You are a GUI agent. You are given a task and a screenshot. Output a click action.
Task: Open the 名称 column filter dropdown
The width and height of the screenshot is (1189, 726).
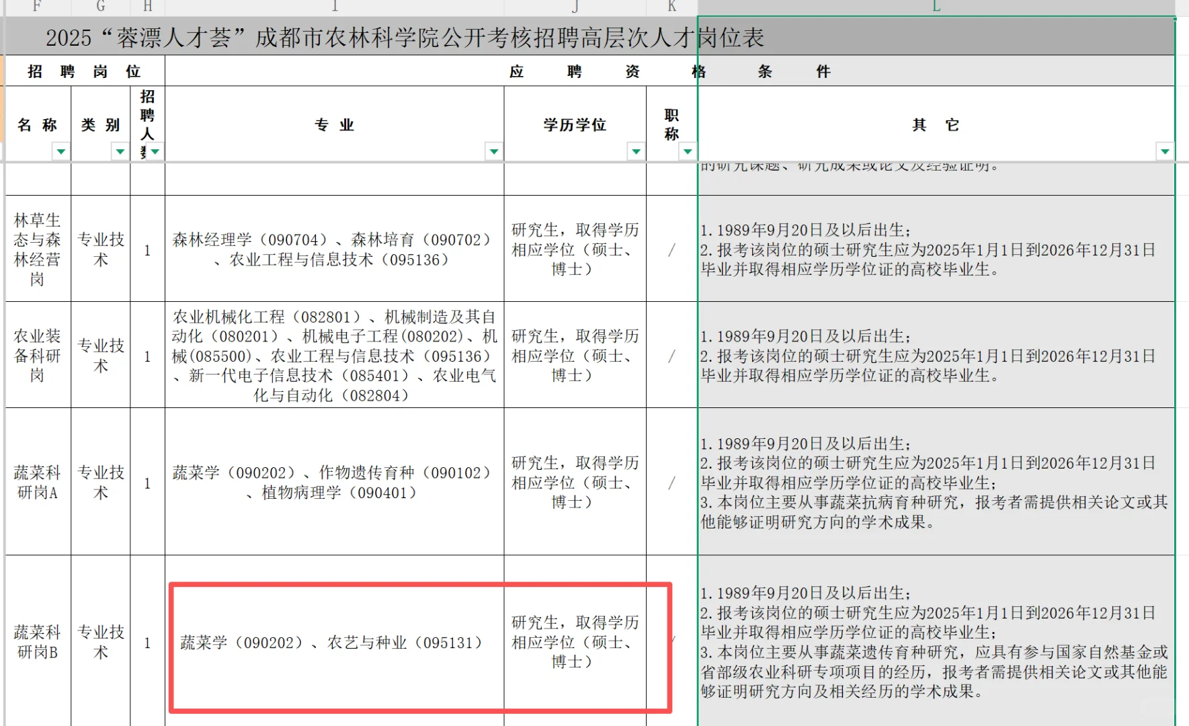tap(61, 152)
